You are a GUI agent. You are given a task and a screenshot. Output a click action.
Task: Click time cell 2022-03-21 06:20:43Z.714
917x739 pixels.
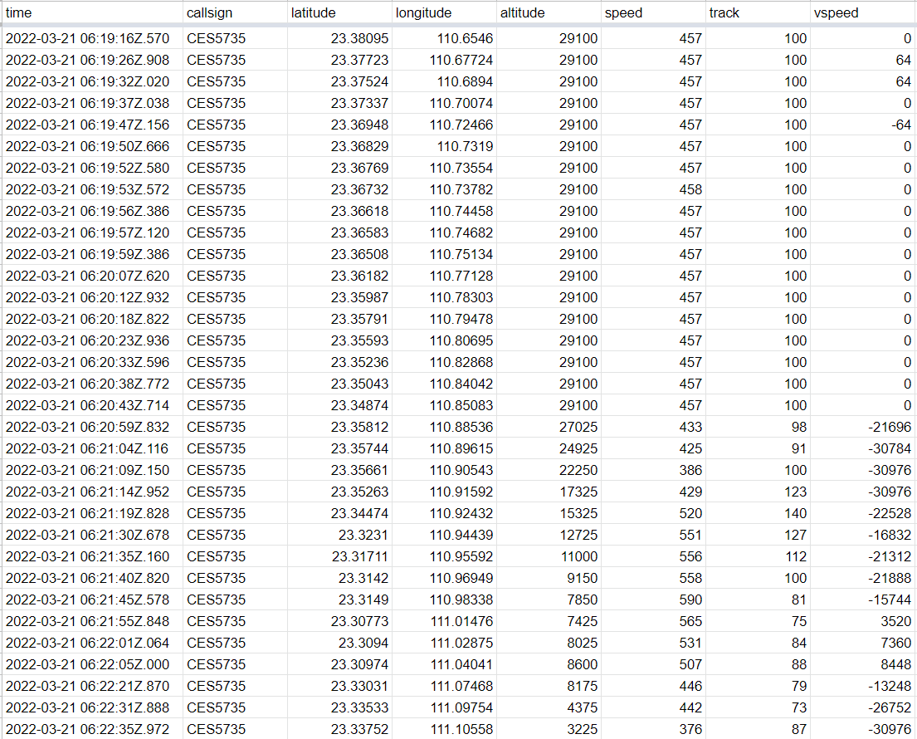point(87,405)
